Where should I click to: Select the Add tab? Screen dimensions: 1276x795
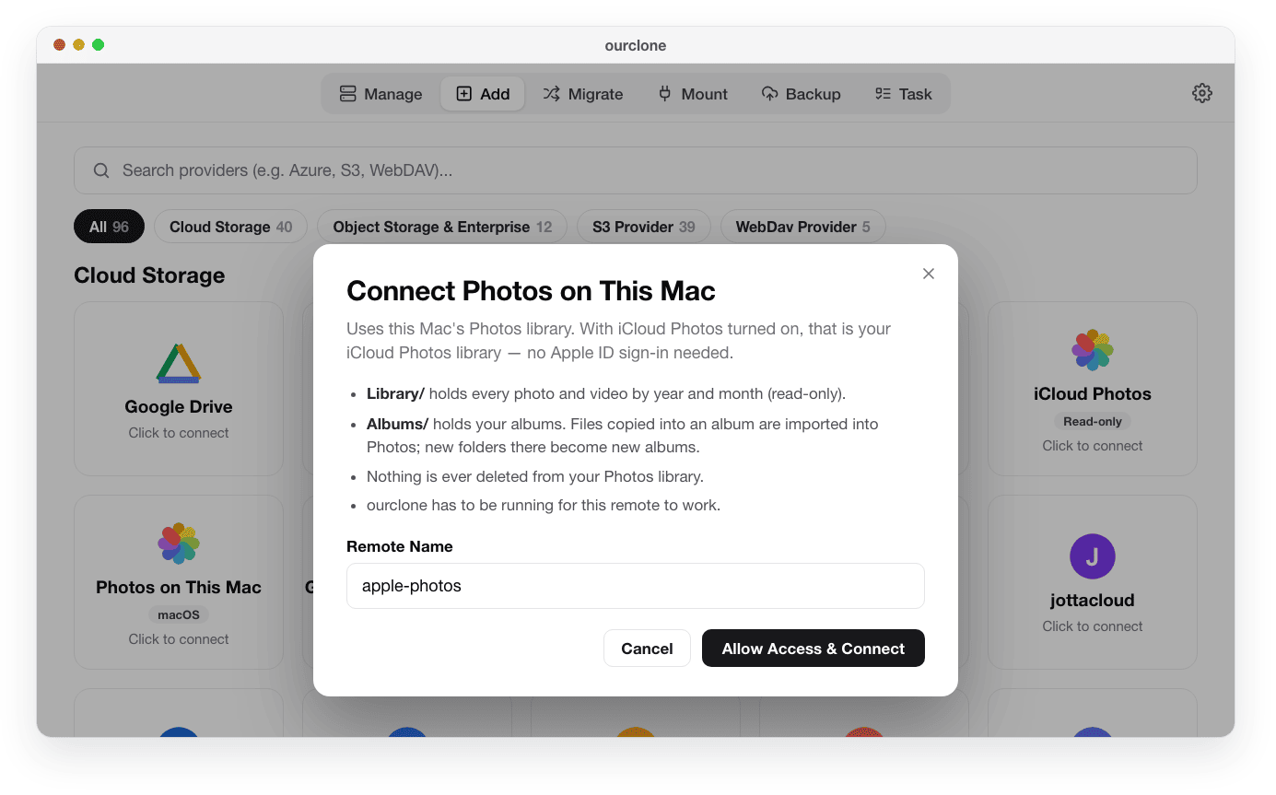[483, 94]
